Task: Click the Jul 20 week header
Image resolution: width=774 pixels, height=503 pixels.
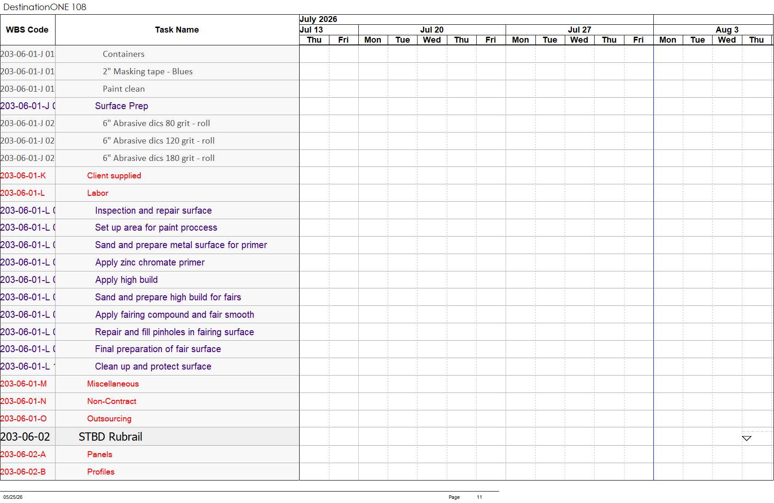Action: tap(432, 30)
